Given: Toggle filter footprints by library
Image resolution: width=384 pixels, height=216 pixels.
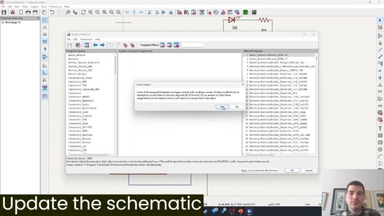Looking at the screenshot, I should pyautogui.click(x=176, y=45).
